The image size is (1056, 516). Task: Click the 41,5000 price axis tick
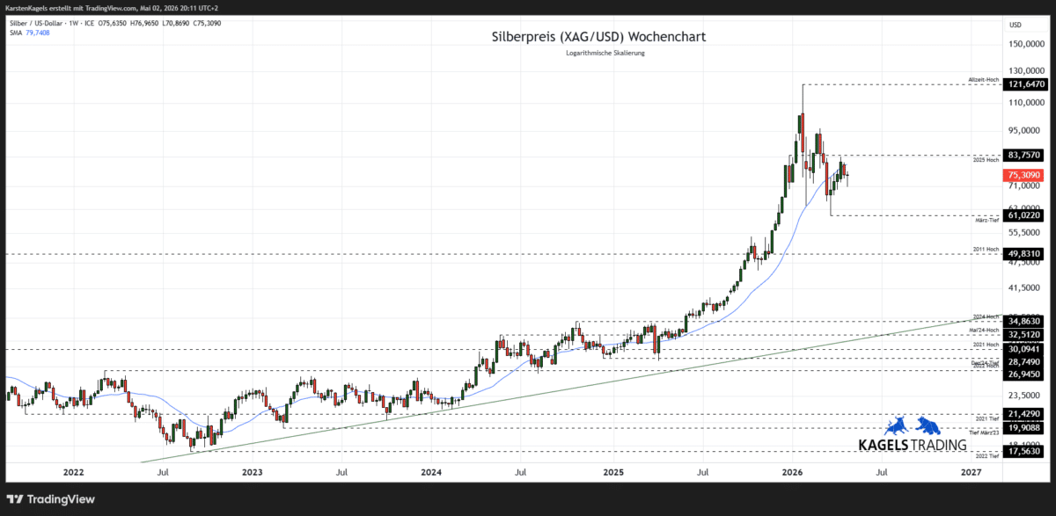click(1025, 287)
